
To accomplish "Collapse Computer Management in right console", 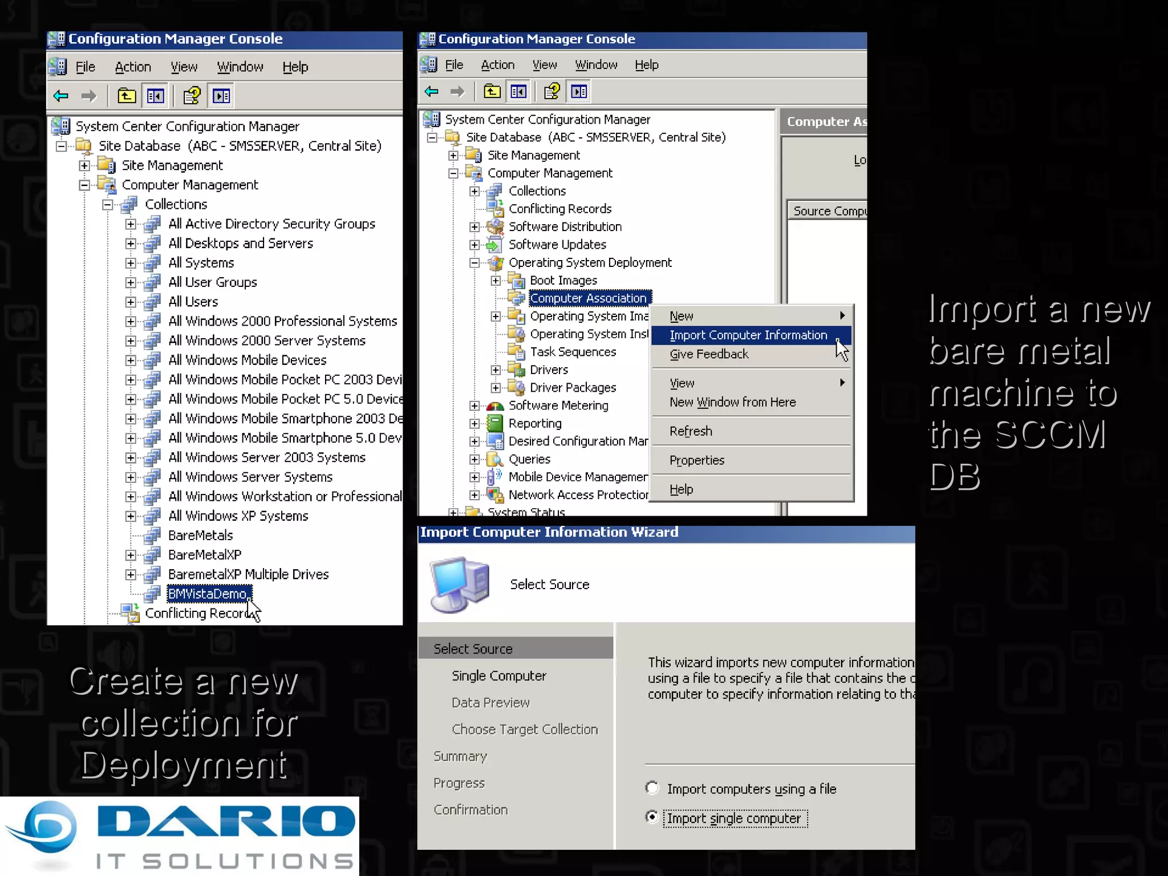I will pos(453,173).
